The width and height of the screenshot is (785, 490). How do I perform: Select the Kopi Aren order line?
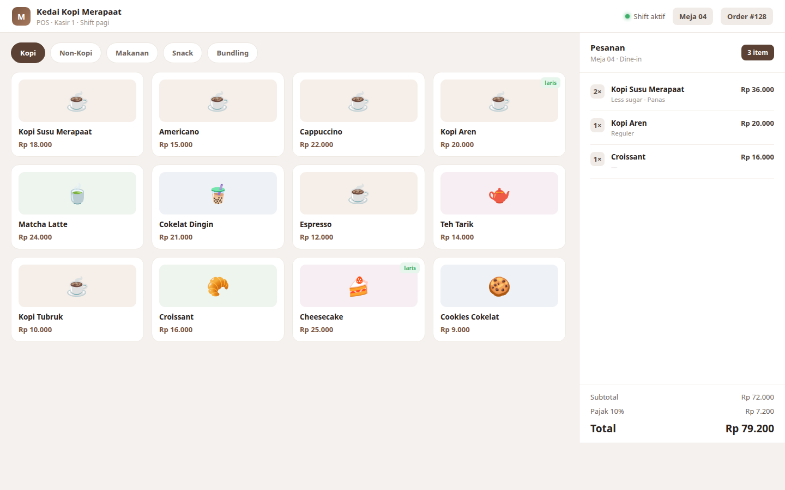682,128
